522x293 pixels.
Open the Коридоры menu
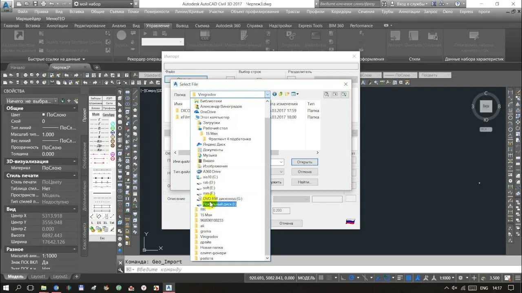coord(341,11)
